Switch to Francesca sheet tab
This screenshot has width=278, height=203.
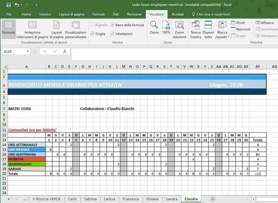pos(131,199)
